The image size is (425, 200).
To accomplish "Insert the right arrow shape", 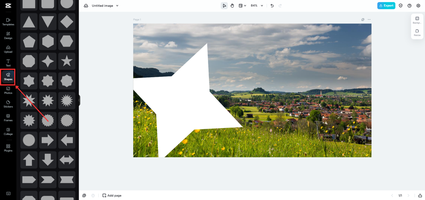I will 48,140.
